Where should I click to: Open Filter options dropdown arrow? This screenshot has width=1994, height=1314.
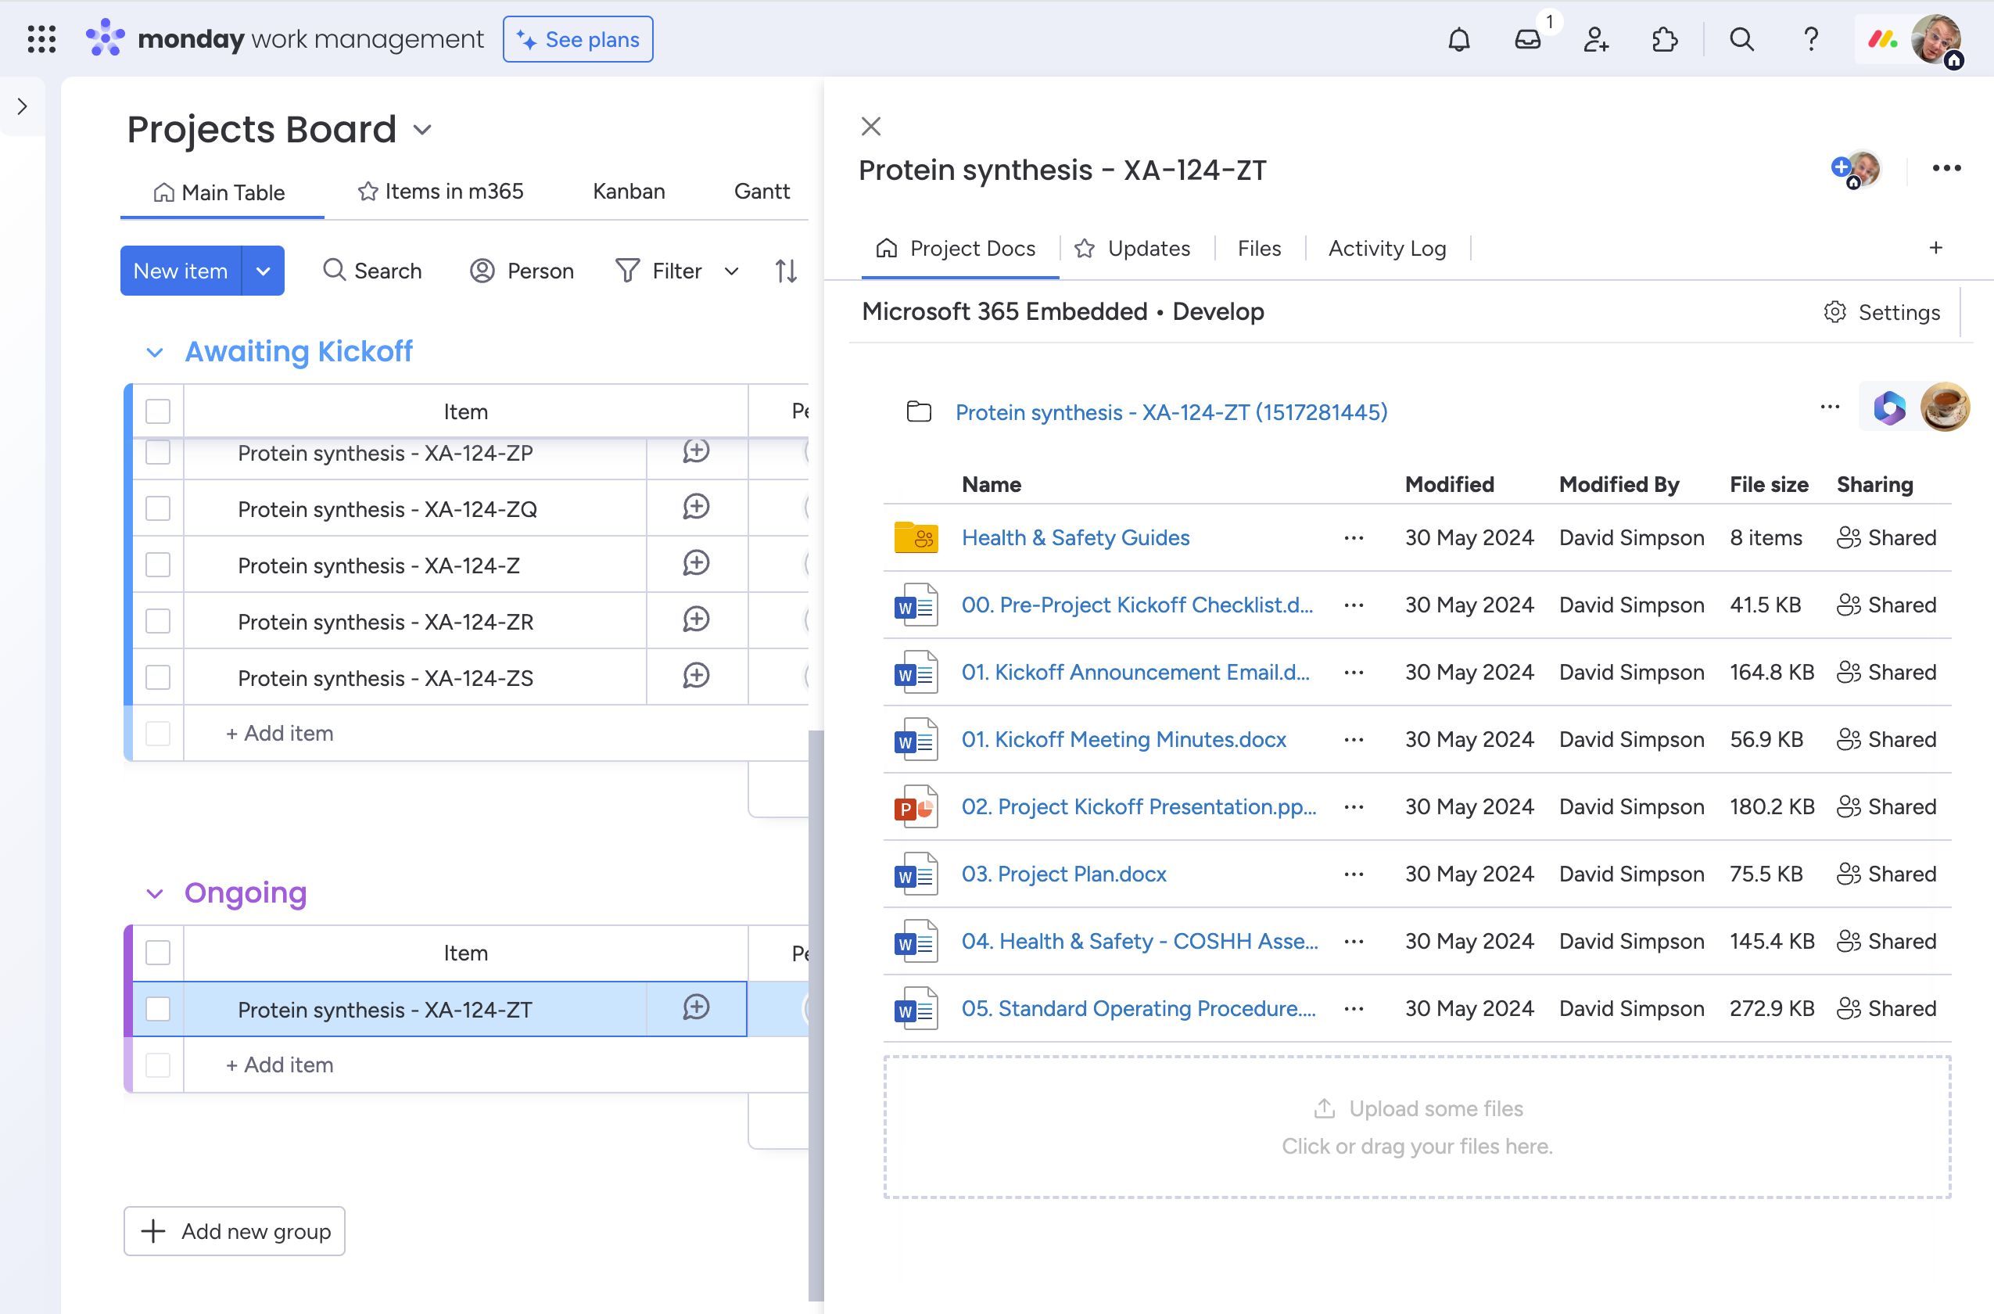(731, 271)
